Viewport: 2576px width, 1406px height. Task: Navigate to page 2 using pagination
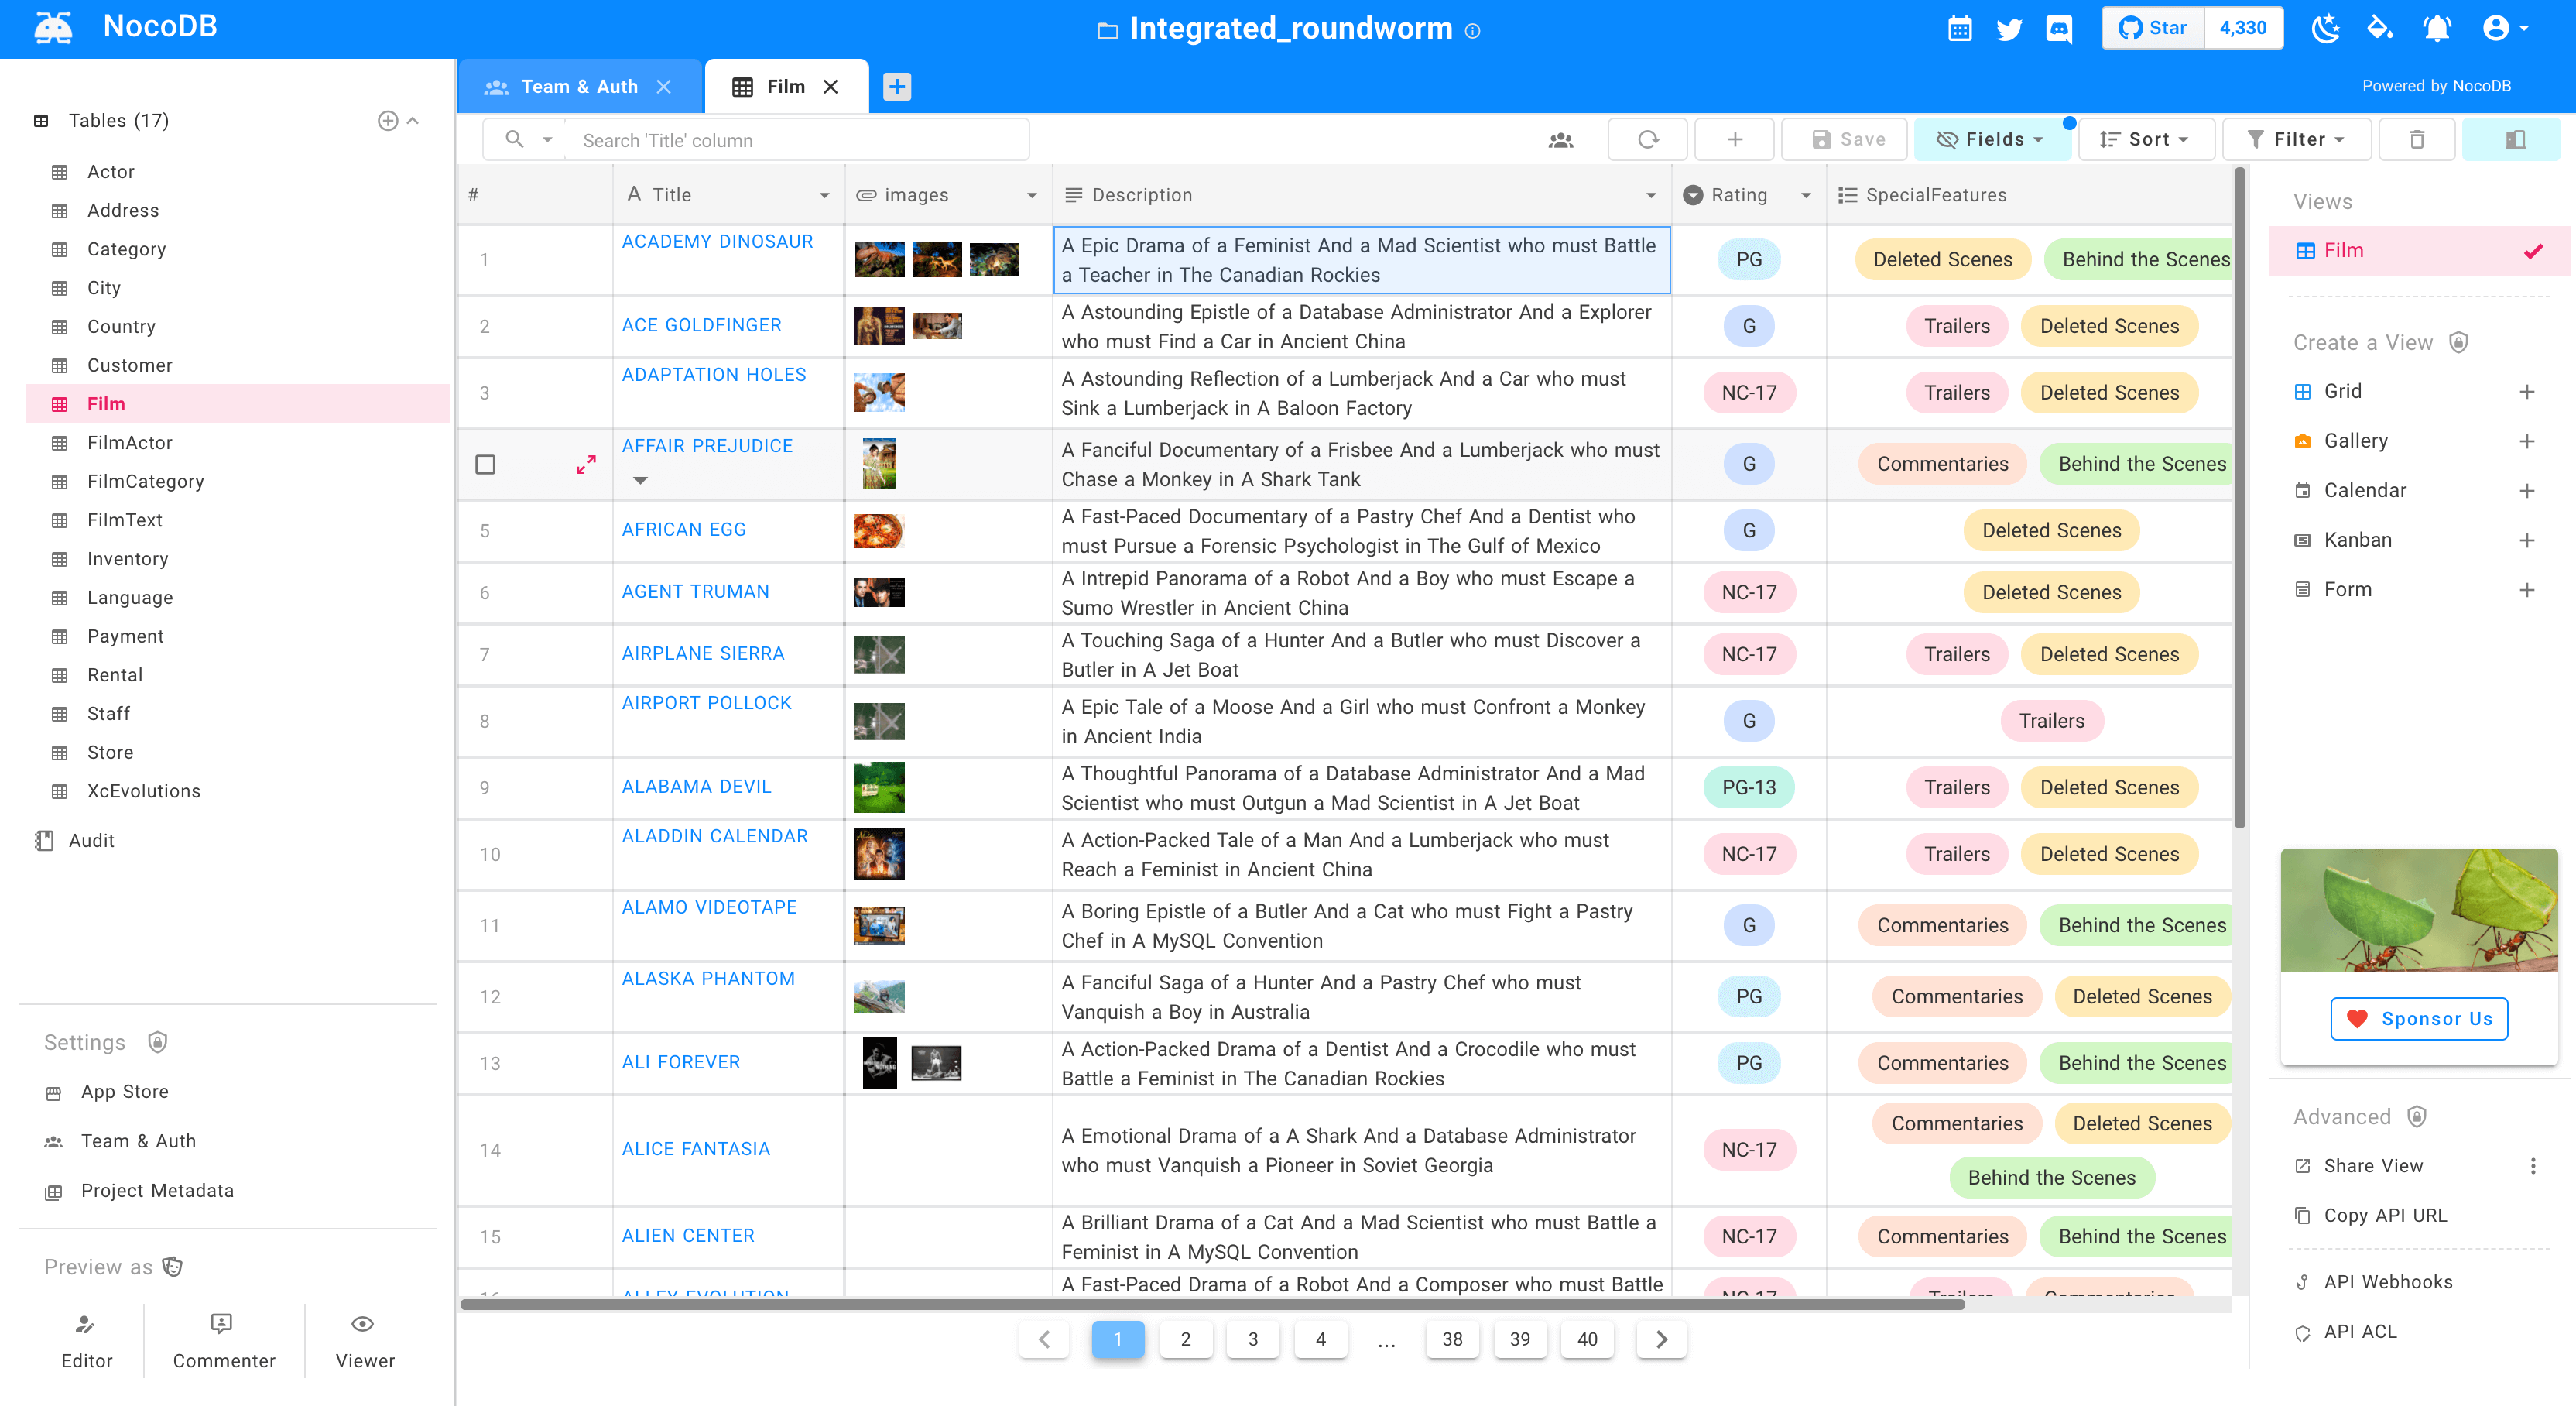point(1187,1339)
